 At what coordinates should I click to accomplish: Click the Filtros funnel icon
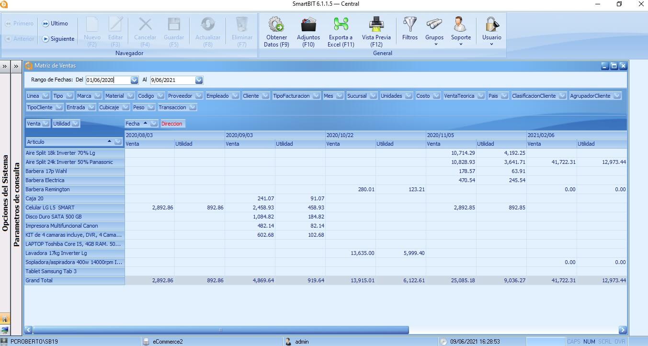click(x=410, y=24)
